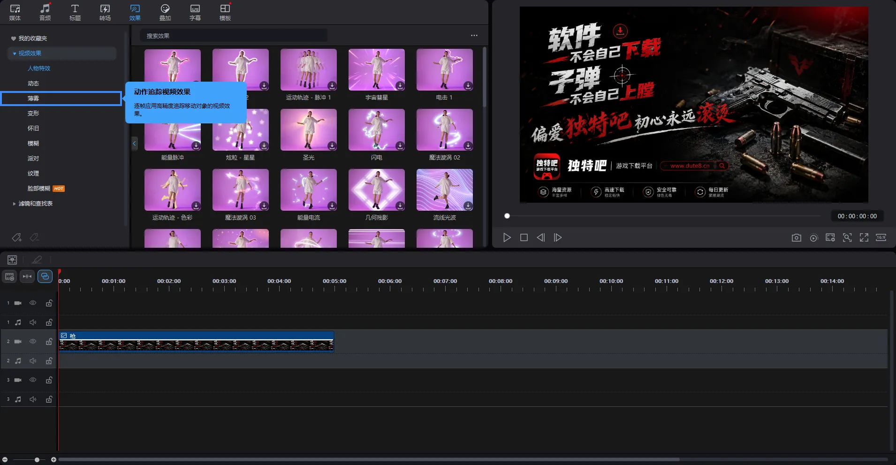Image resolution: width=896 pixels, height=465 pixels.
Task: Switch to the 字幕 subtitles tab
Action: pyautogui.click(x=195, y=12)
